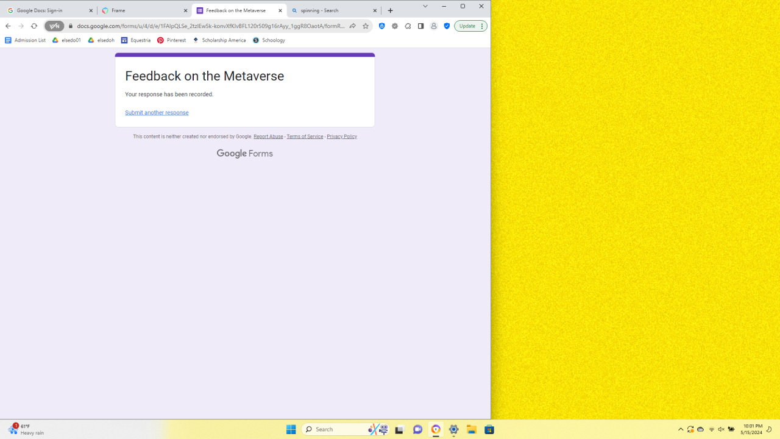Viewport: 780px width, 439px height.
Task: Open the Privacy Policy link
Action: tap(342, 137)
